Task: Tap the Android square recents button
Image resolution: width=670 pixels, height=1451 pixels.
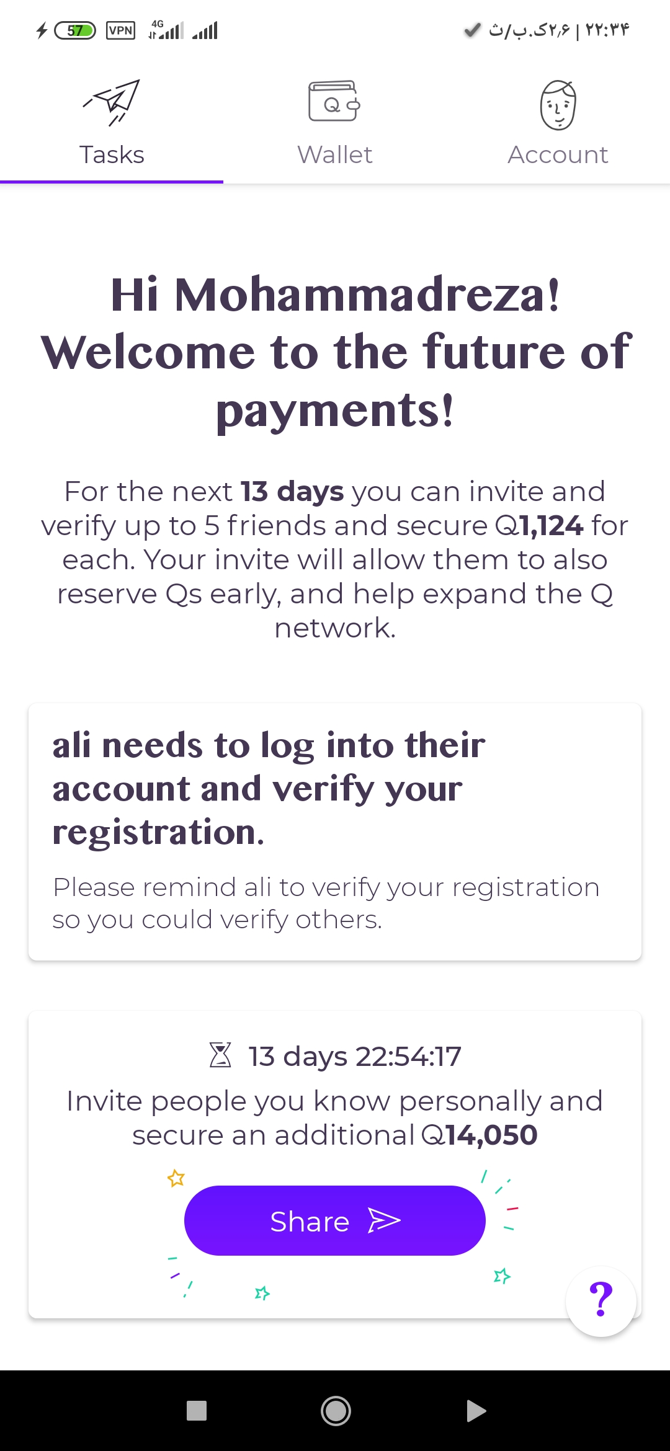Action: point(197,1411)
